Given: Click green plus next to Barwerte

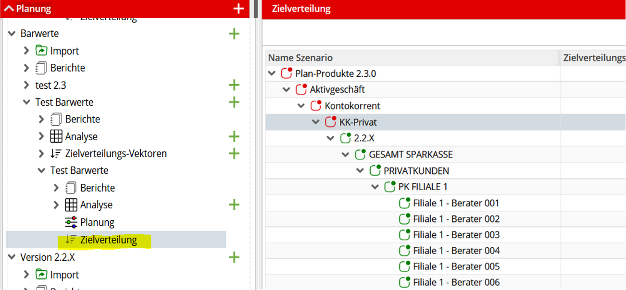Looking at the screenshot, I should 234,34.
